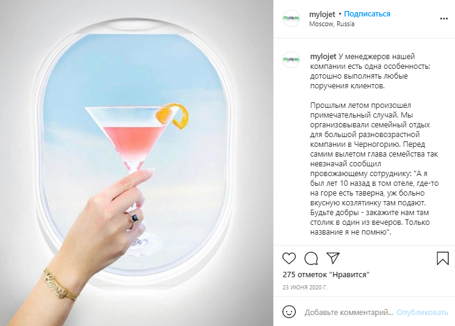
Task: Click mylojet avatar beside the caption
Action: [291, 60]
